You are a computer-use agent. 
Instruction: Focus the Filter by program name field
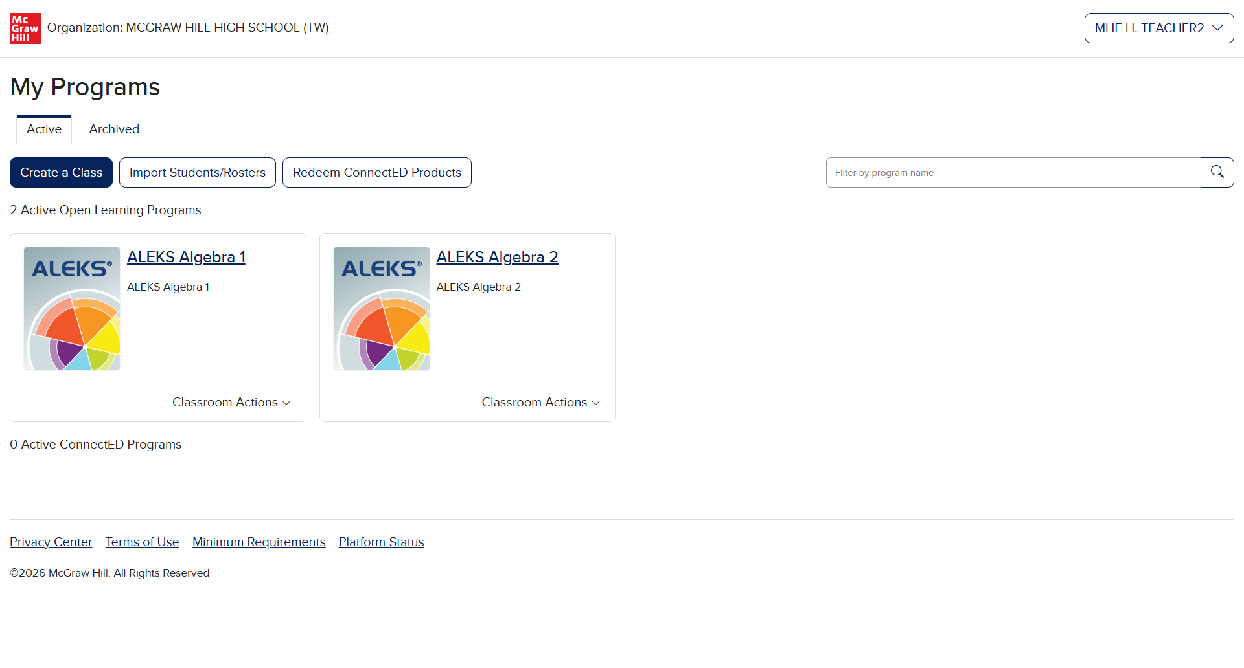tap(1013, 172)
